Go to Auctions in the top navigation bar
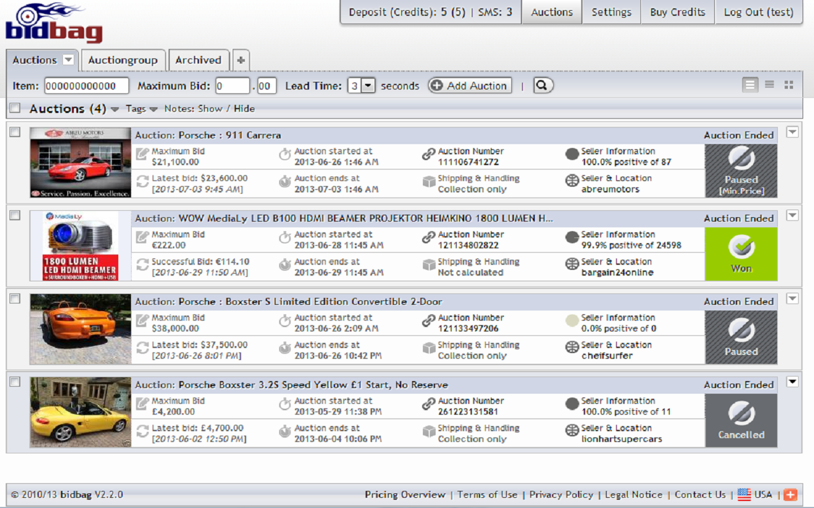Screen dimensions: 814x508 click(552, 12)
